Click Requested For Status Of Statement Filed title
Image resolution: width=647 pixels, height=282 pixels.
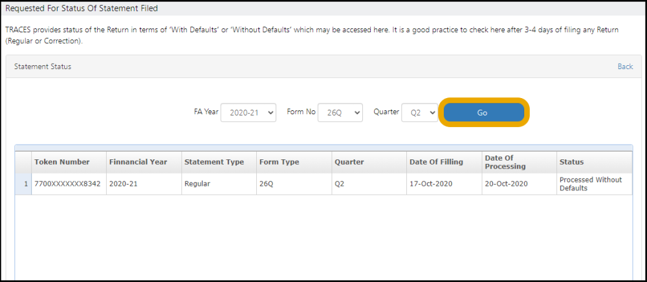[82, 8]
